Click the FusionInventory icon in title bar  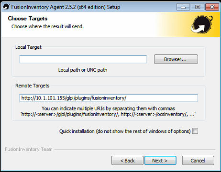6,7
